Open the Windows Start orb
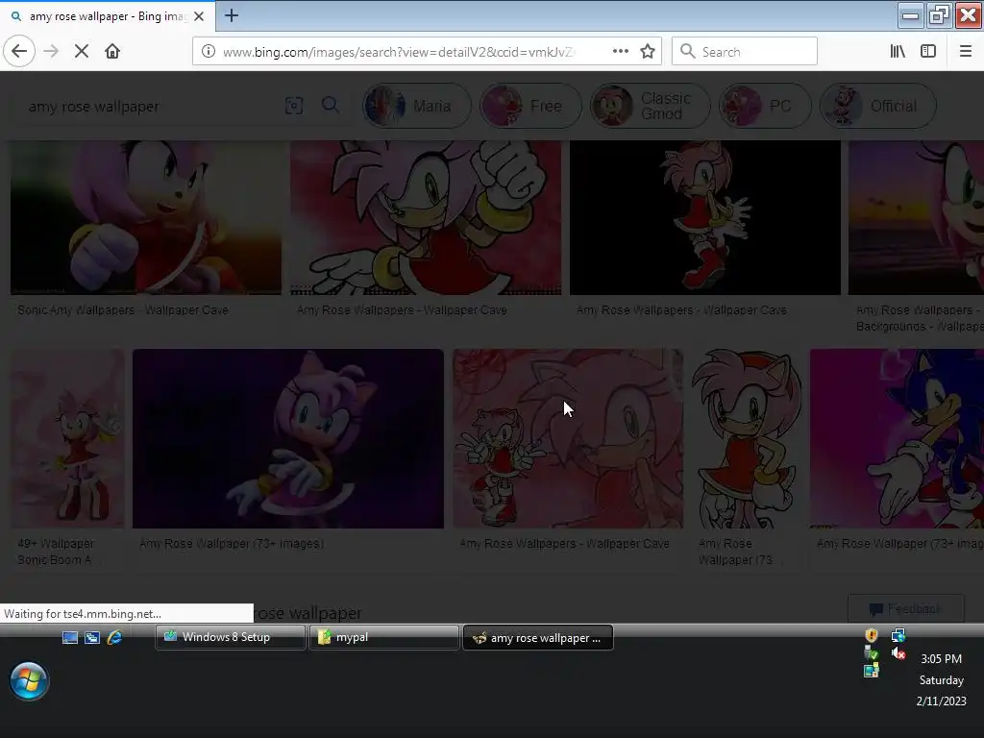This screenshot has width=984, height=738. [x=28, y=681]
